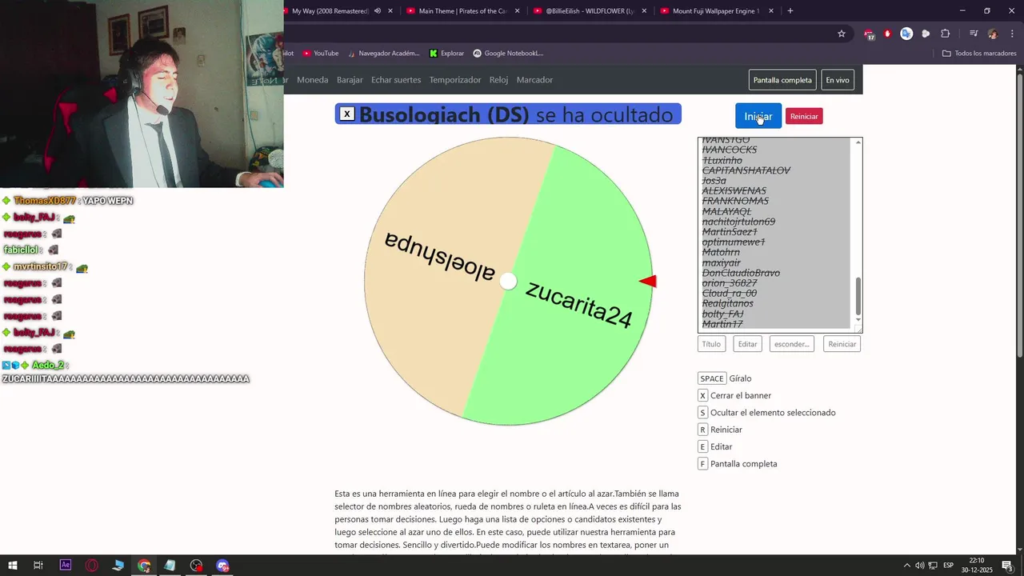Open the Navegador Académ... bookmark
This screenshot has width=1024, height=576.
click(x=383, y=54)
